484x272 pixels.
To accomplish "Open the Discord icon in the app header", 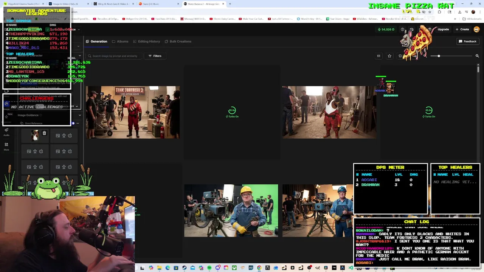I will [x=412, y=29].
